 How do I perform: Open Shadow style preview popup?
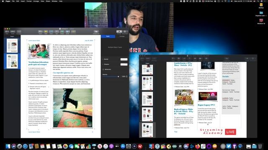124,65
